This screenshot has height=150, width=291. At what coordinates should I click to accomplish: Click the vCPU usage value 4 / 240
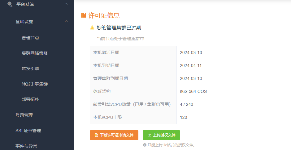coord(186,104)
